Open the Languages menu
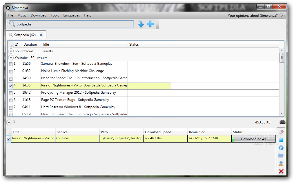294x183 pixels. (x=71, y=15)
